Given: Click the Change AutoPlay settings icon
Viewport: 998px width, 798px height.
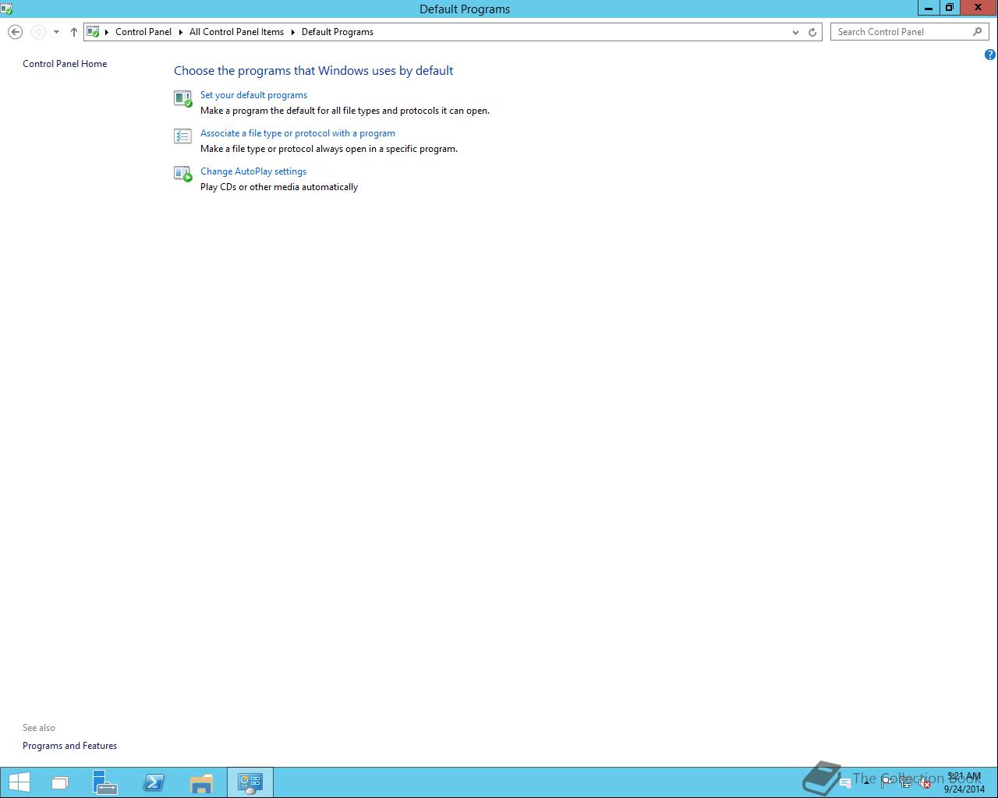Looking at the screenshot, I should (182, 175).
